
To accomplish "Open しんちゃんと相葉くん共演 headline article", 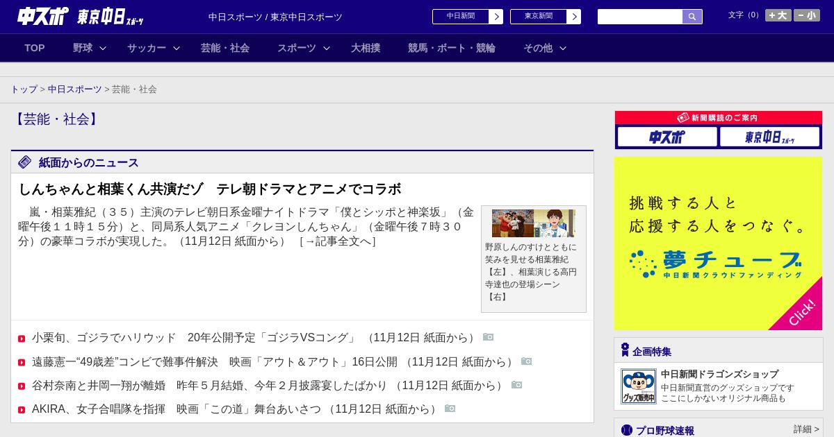I will click(x=210, y=189).
